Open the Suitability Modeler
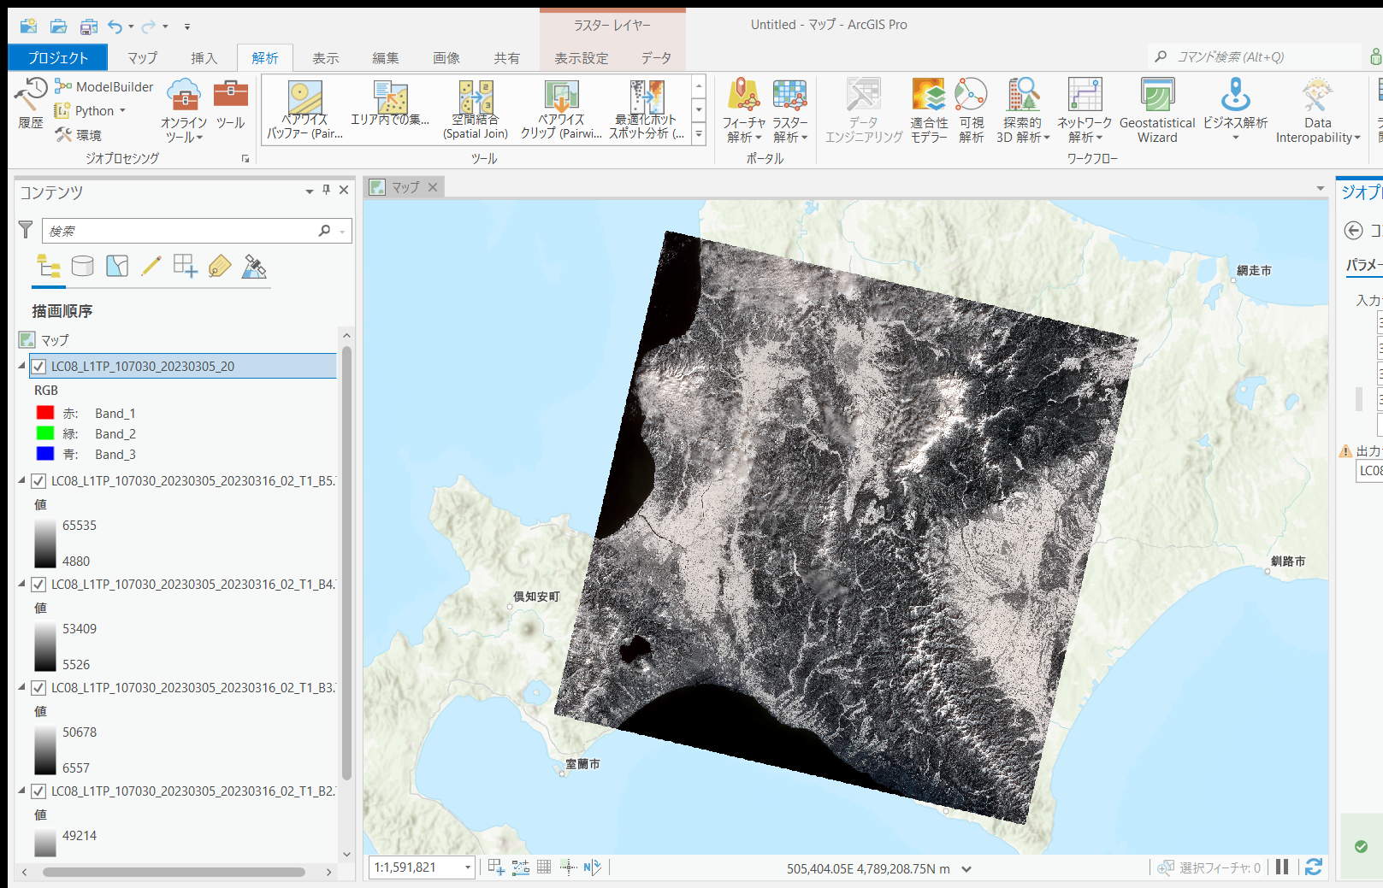This screenshot has height=888, width=1383. pos(928,109)
